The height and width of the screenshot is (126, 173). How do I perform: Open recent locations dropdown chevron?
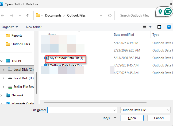coord(20,15)
